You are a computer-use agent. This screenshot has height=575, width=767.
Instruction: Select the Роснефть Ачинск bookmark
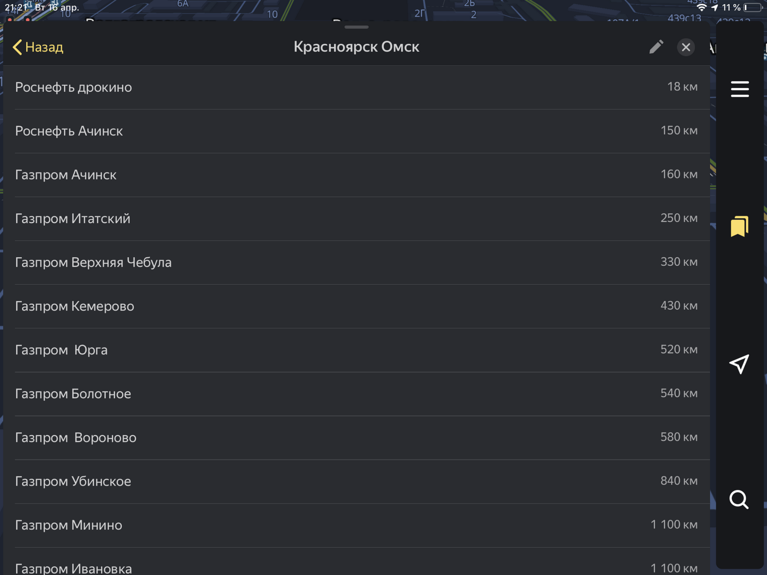pos(356,131)
